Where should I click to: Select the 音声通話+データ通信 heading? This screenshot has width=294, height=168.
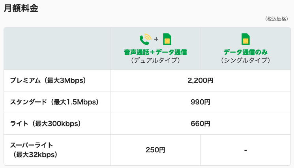coord(155,52)
